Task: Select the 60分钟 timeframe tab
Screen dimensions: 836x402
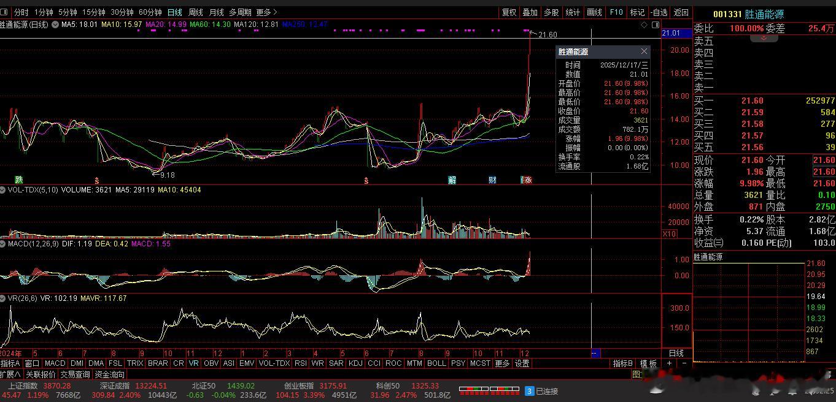Action: [150, 12]
